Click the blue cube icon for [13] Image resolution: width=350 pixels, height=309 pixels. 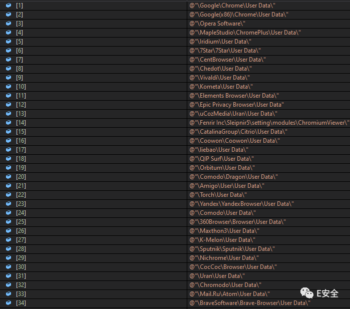coord(9,113)
